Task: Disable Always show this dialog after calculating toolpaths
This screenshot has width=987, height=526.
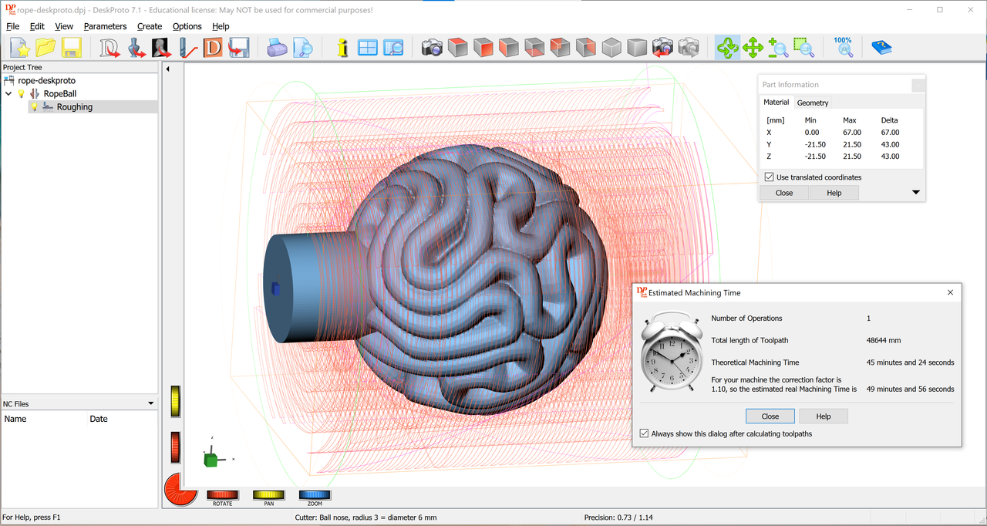Action: (644, 433)
